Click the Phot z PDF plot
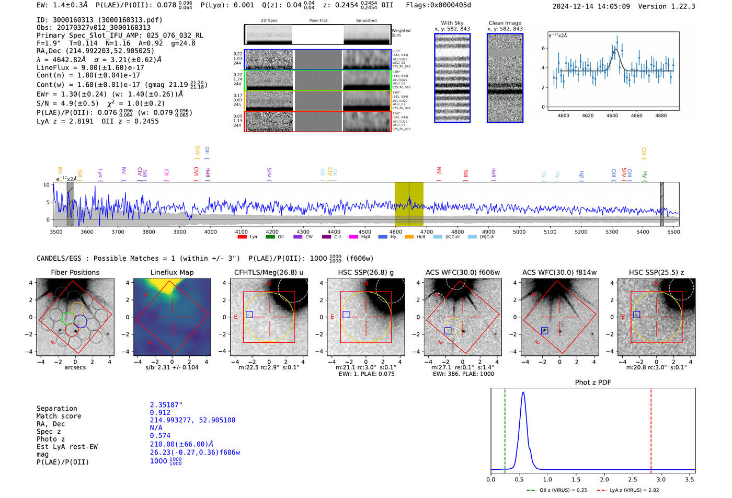 [593, 431]
